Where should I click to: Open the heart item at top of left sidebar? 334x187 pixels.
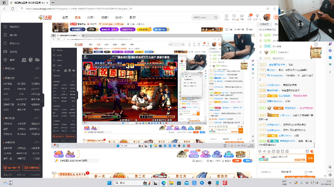(x=11, y=27)
